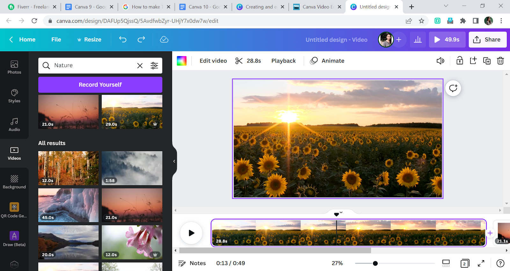The height and width of the screenshot is (271, 510).
Task: Go back to Home
Action: coord(22,40)
